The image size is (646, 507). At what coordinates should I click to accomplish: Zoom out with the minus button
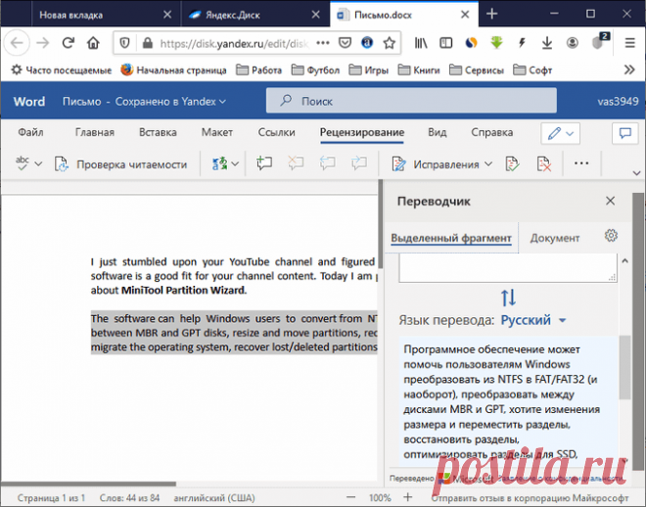pyautogui.click(x=350, y=497)
